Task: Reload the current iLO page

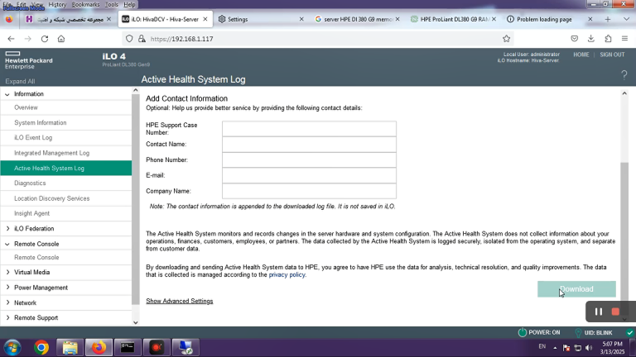Action: click(45, 39)
